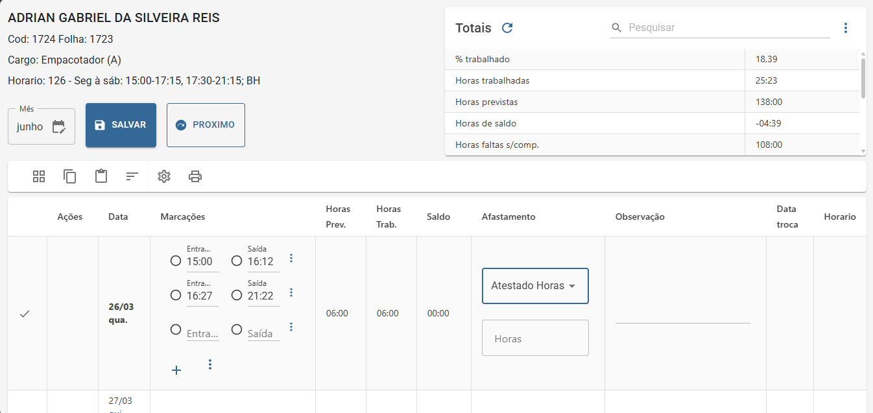Click the sort lines toolbar icon
The image size is (873, 413).
point(132,176)
